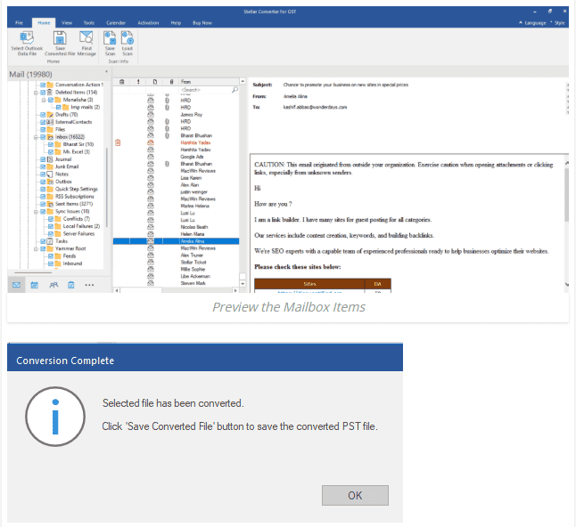Uncheck the Drafts folder checkbox
Viewport: 576px width, 527px height.
point(41,115)
